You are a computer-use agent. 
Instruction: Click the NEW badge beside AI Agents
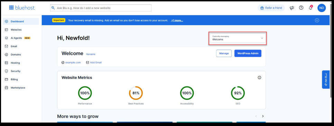click(27, 38)
